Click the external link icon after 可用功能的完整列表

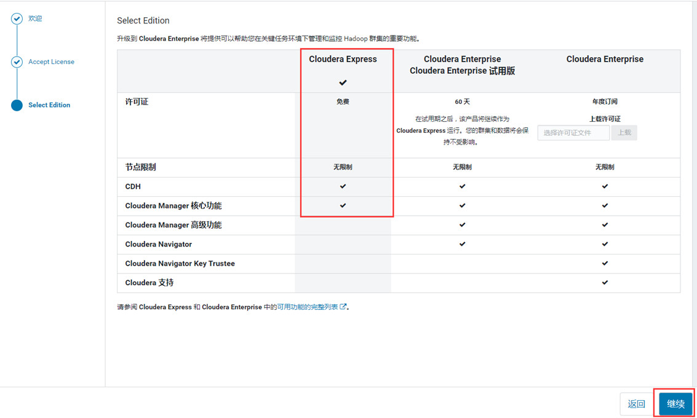coord(343,307)
